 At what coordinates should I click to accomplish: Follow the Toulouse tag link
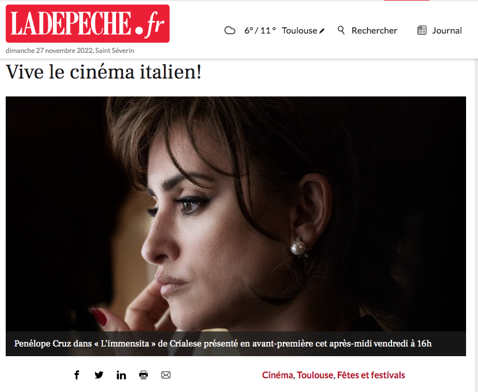click(315, 375)
